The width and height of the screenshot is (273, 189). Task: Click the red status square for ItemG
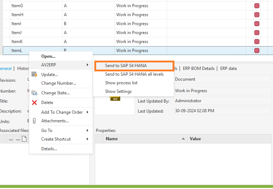click(257, 6)
